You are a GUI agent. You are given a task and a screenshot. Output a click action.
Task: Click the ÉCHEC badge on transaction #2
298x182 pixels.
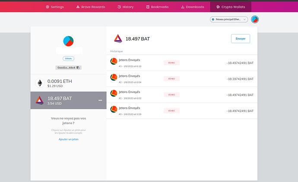171,78
